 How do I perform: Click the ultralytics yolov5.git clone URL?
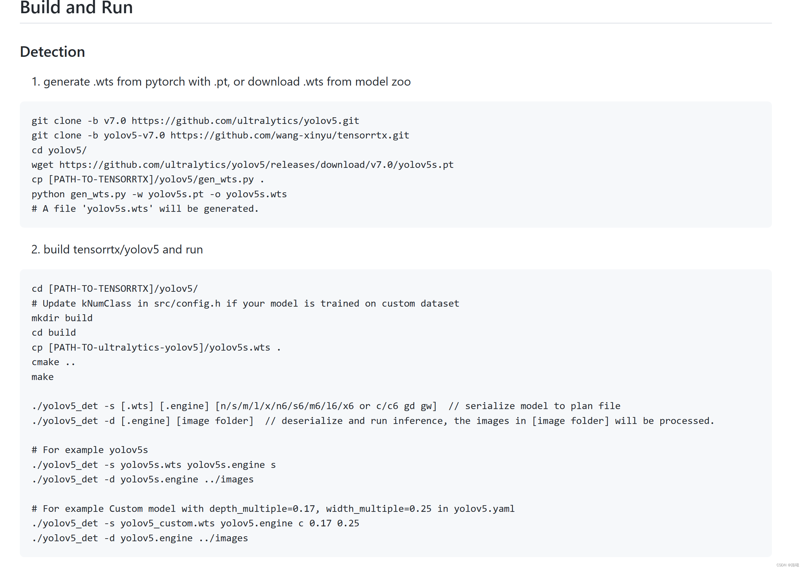245,121
